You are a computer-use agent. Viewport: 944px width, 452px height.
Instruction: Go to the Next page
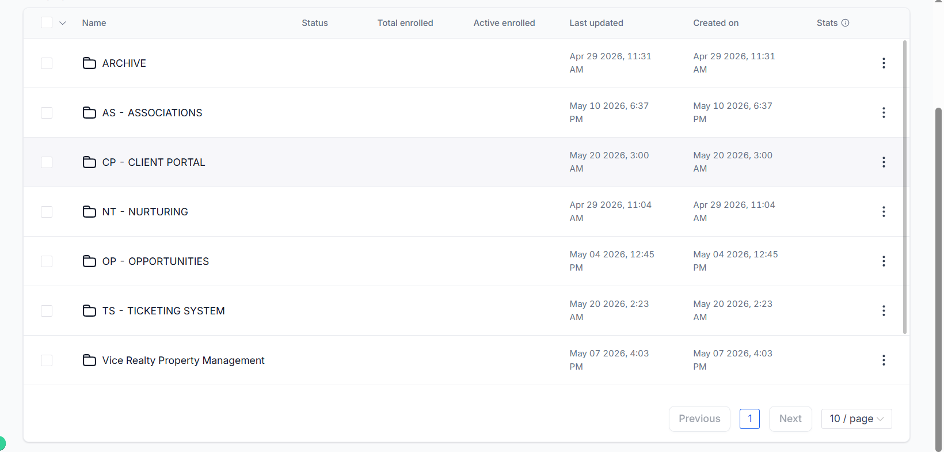point(790,419)
